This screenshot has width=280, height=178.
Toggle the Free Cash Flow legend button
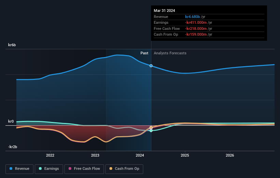point(84,169)
